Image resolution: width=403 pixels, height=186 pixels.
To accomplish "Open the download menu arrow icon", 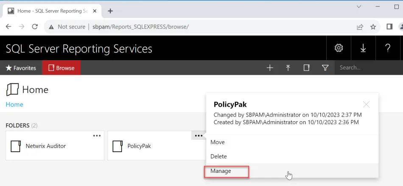I will pos(363,48).
